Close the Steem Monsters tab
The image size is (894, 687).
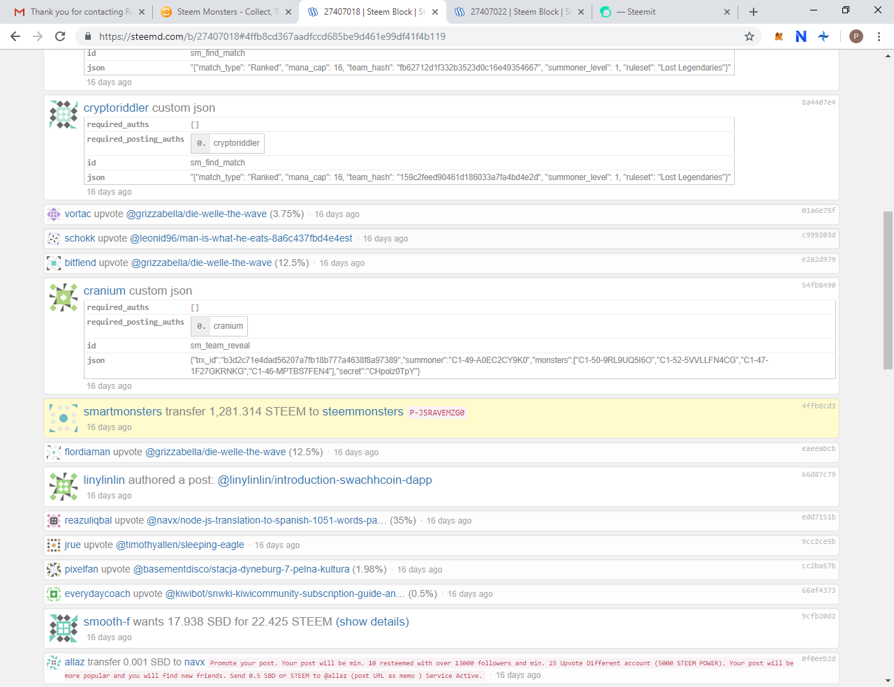tap(288, 12)
